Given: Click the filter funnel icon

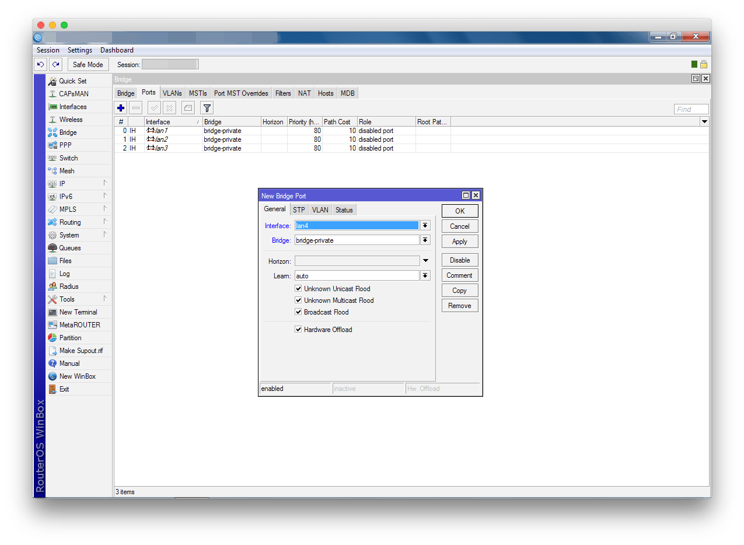Looking at the screenshot, I should pyautogui.click(x=207, y=108).
